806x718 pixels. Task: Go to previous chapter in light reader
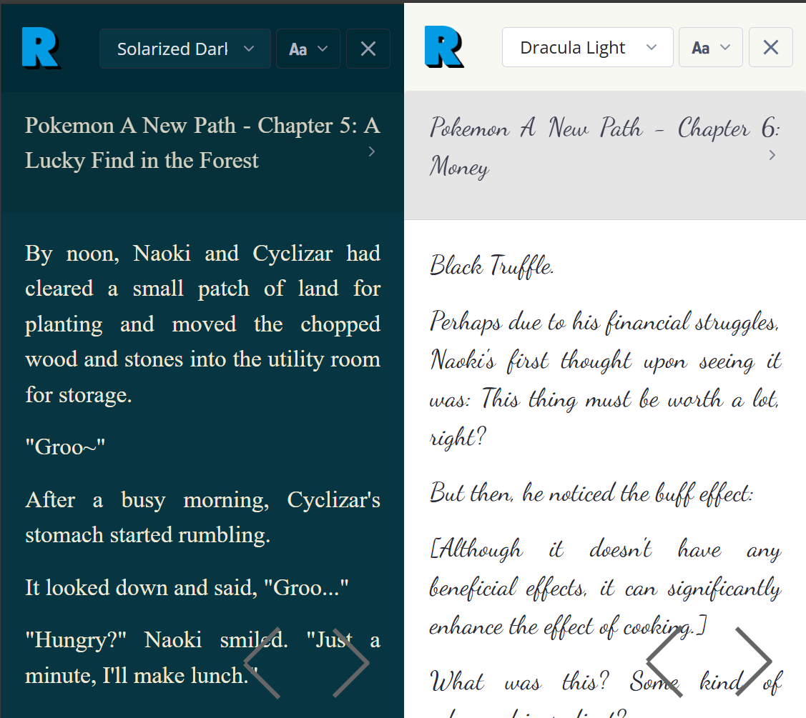click(x=664, y=662)
